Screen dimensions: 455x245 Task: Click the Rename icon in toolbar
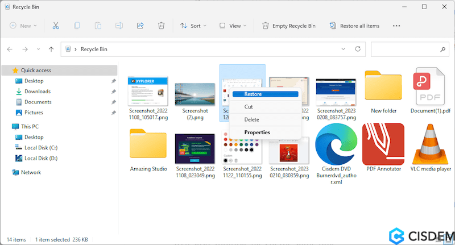coord(119,26)
